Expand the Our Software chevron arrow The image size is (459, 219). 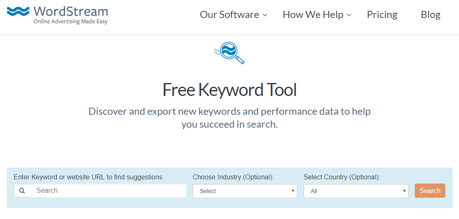pos(265,15)
